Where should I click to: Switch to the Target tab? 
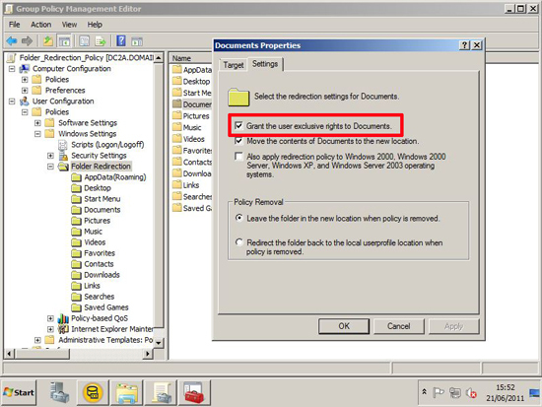(x=234, y=65)
